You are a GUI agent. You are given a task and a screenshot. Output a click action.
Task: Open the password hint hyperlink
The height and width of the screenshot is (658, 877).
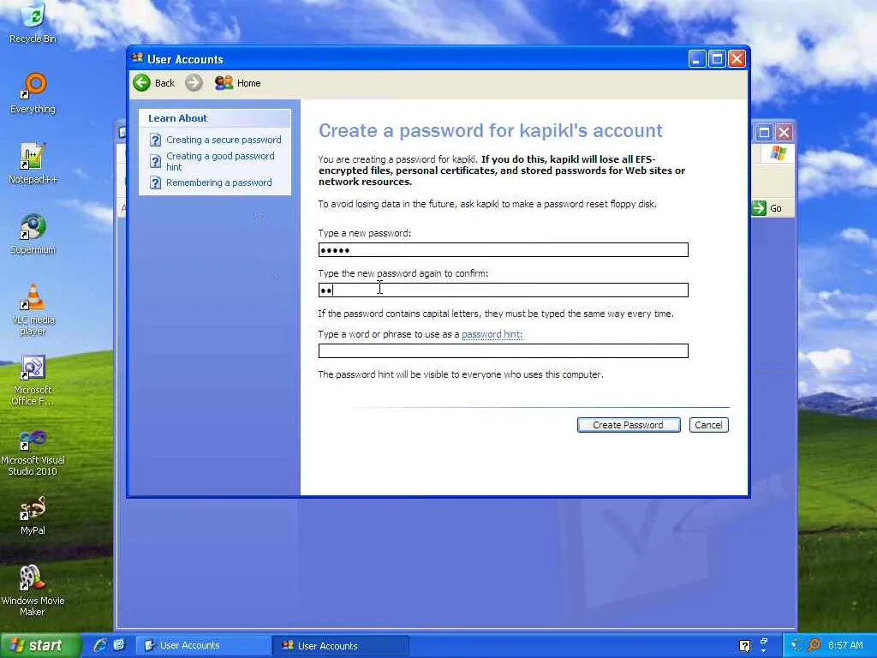coord(492,334)
